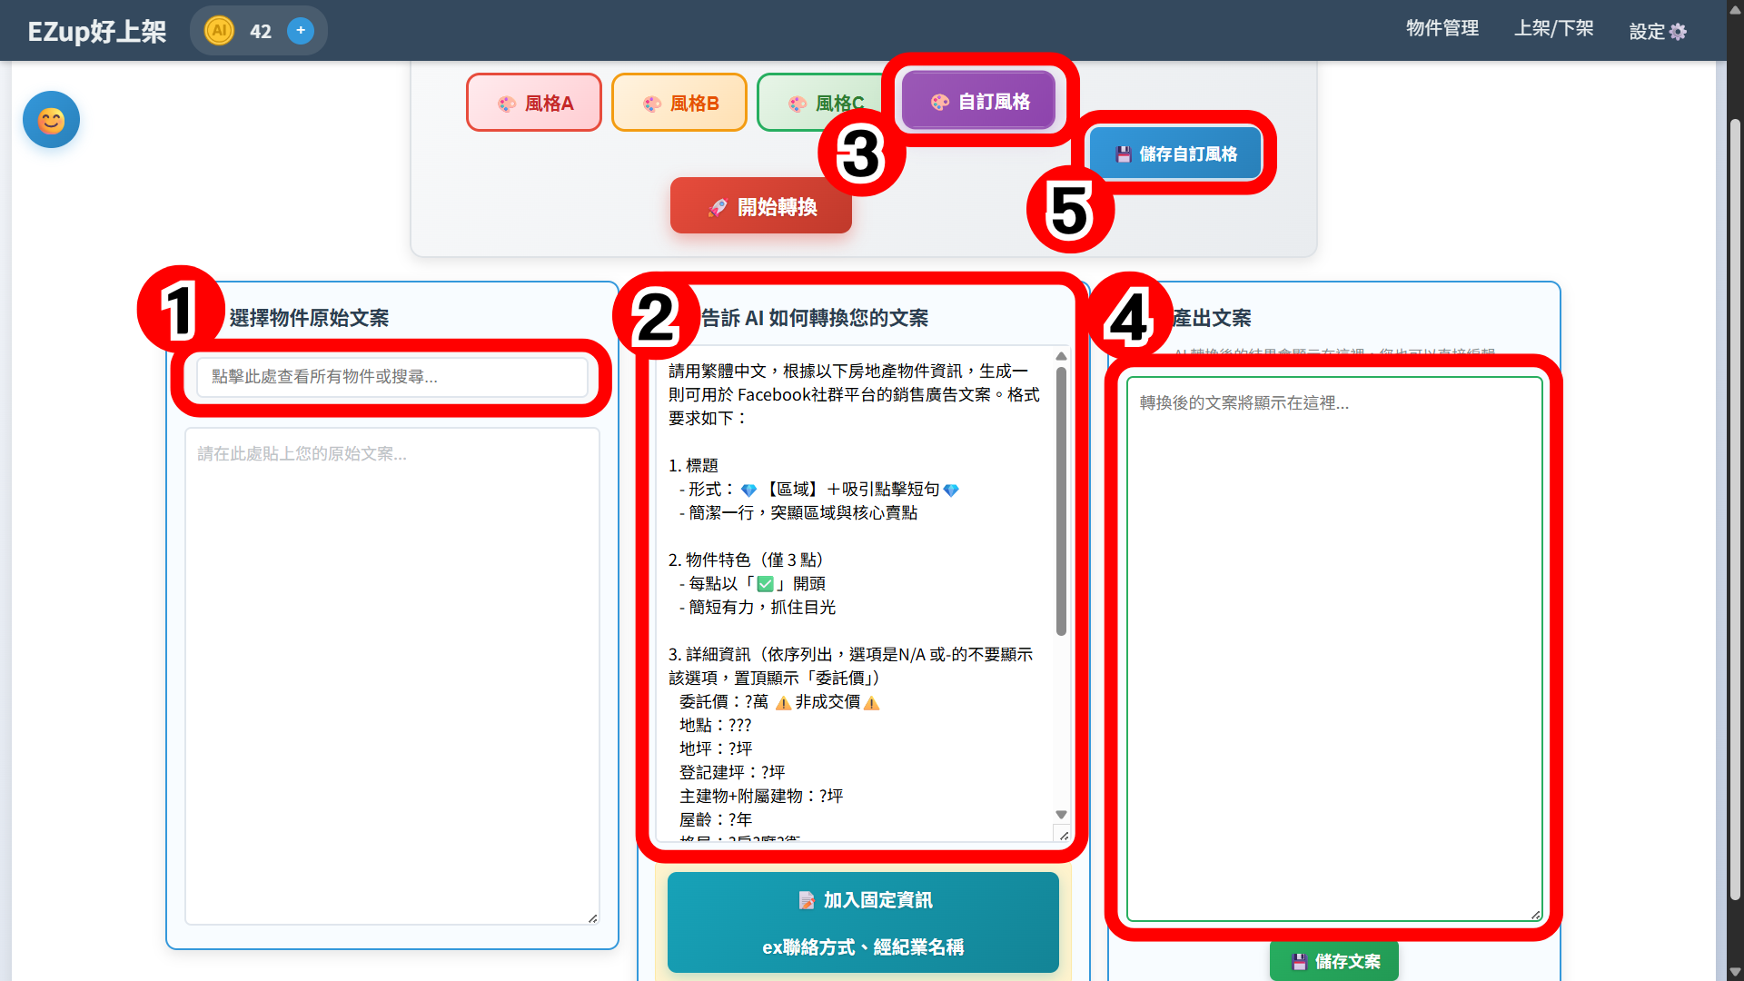
Task: Open the EZup好上架 home logo
Action: pos(97,31)
